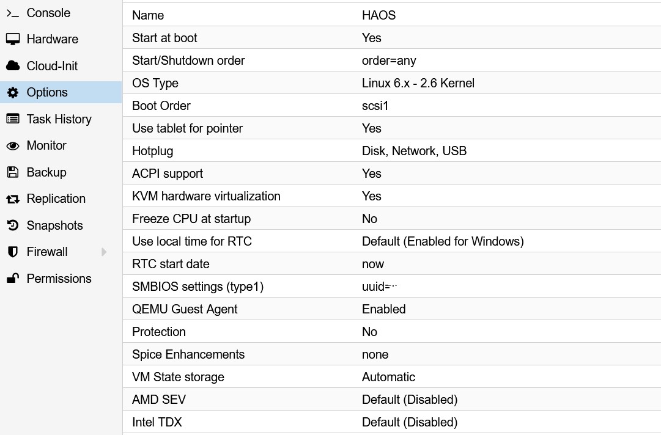Click the Options gear icon

12,92
